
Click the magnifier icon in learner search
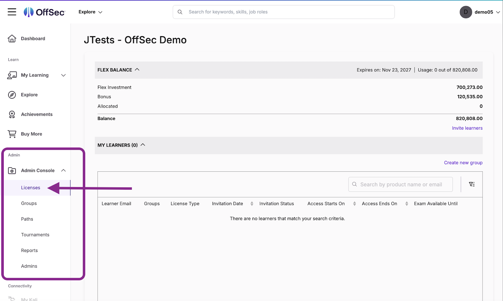[354, 184]
